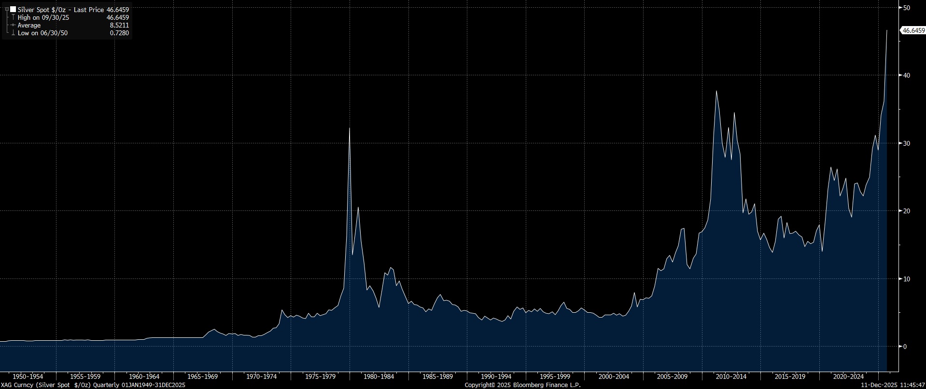Select the 'High on 09/30/25' legend row

43,17
